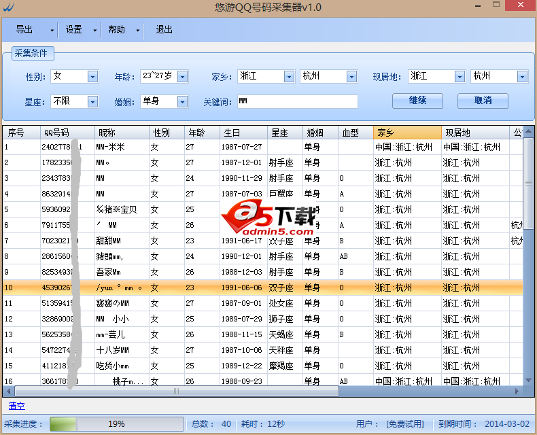This screenshot has width=537, height=435.
Task: Open the 导出 menu
Action: coord(24,30)
